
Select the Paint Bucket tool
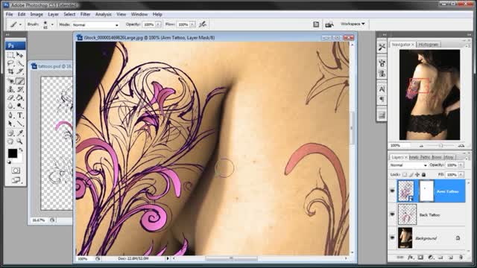click(x=20, y=98)
